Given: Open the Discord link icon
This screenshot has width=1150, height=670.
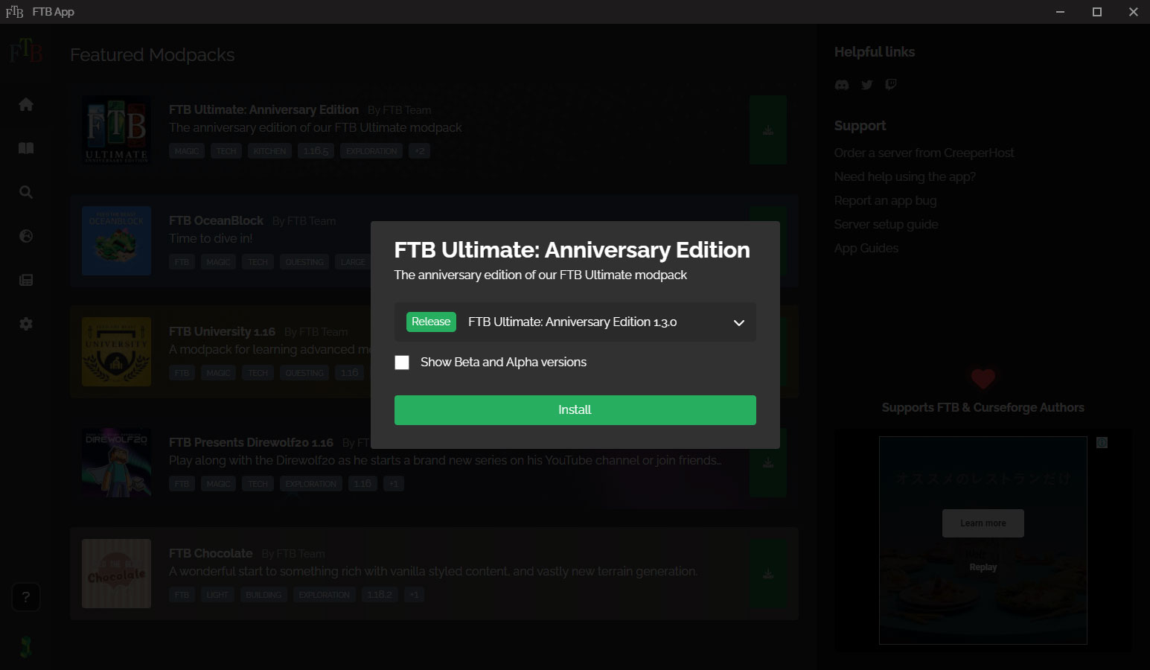Looking at the screenshot, I should pos(842,85).
